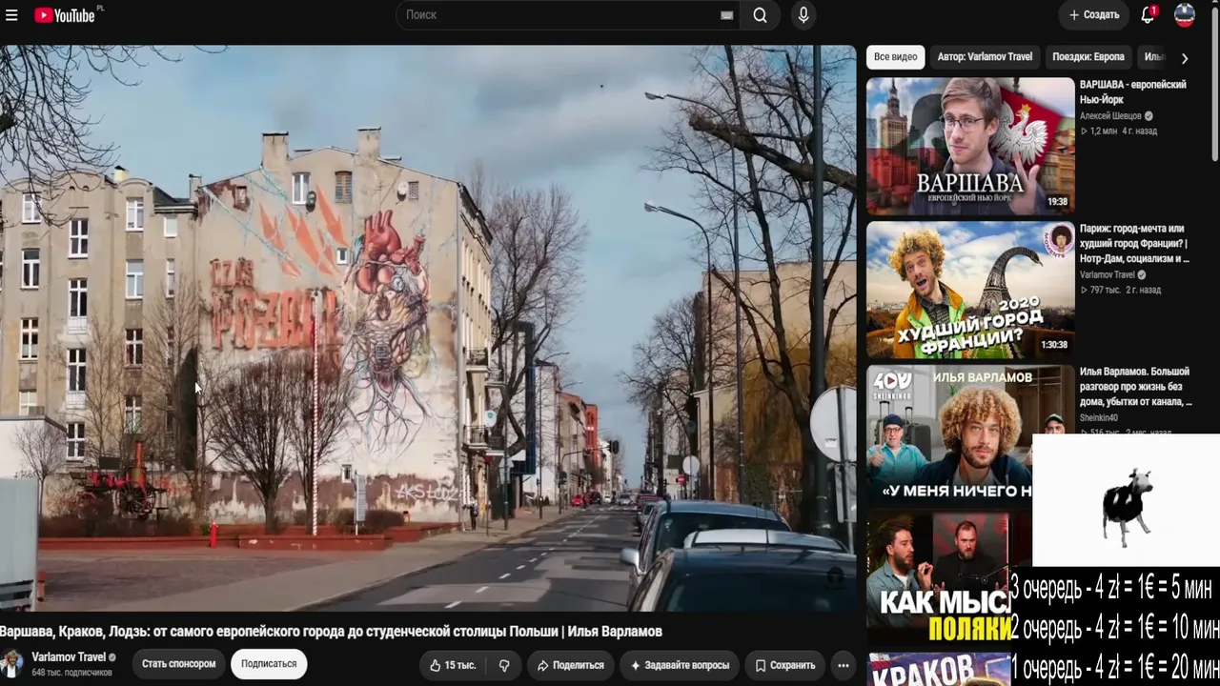This screenshot has height=686, width=1220.
Task: Open the channel avatar below the video
Action: [12, 663]
